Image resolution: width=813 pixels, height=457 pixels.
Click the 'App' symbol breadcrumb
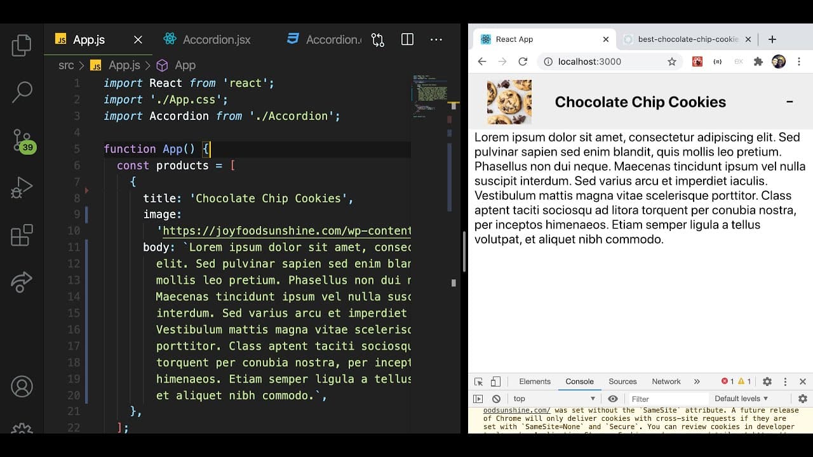[177, 65]
